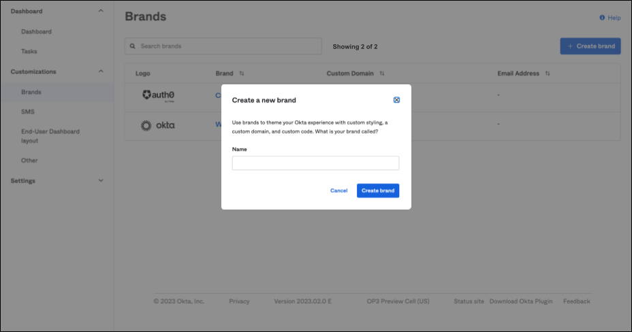Open Tasks in the sidebar
632x332 pixels.
[29, 52]
